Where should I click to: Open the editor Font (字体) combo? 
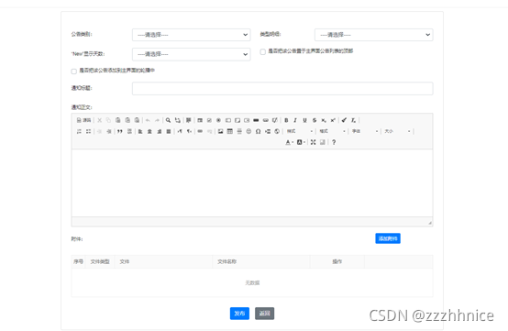tap(365, 131)
